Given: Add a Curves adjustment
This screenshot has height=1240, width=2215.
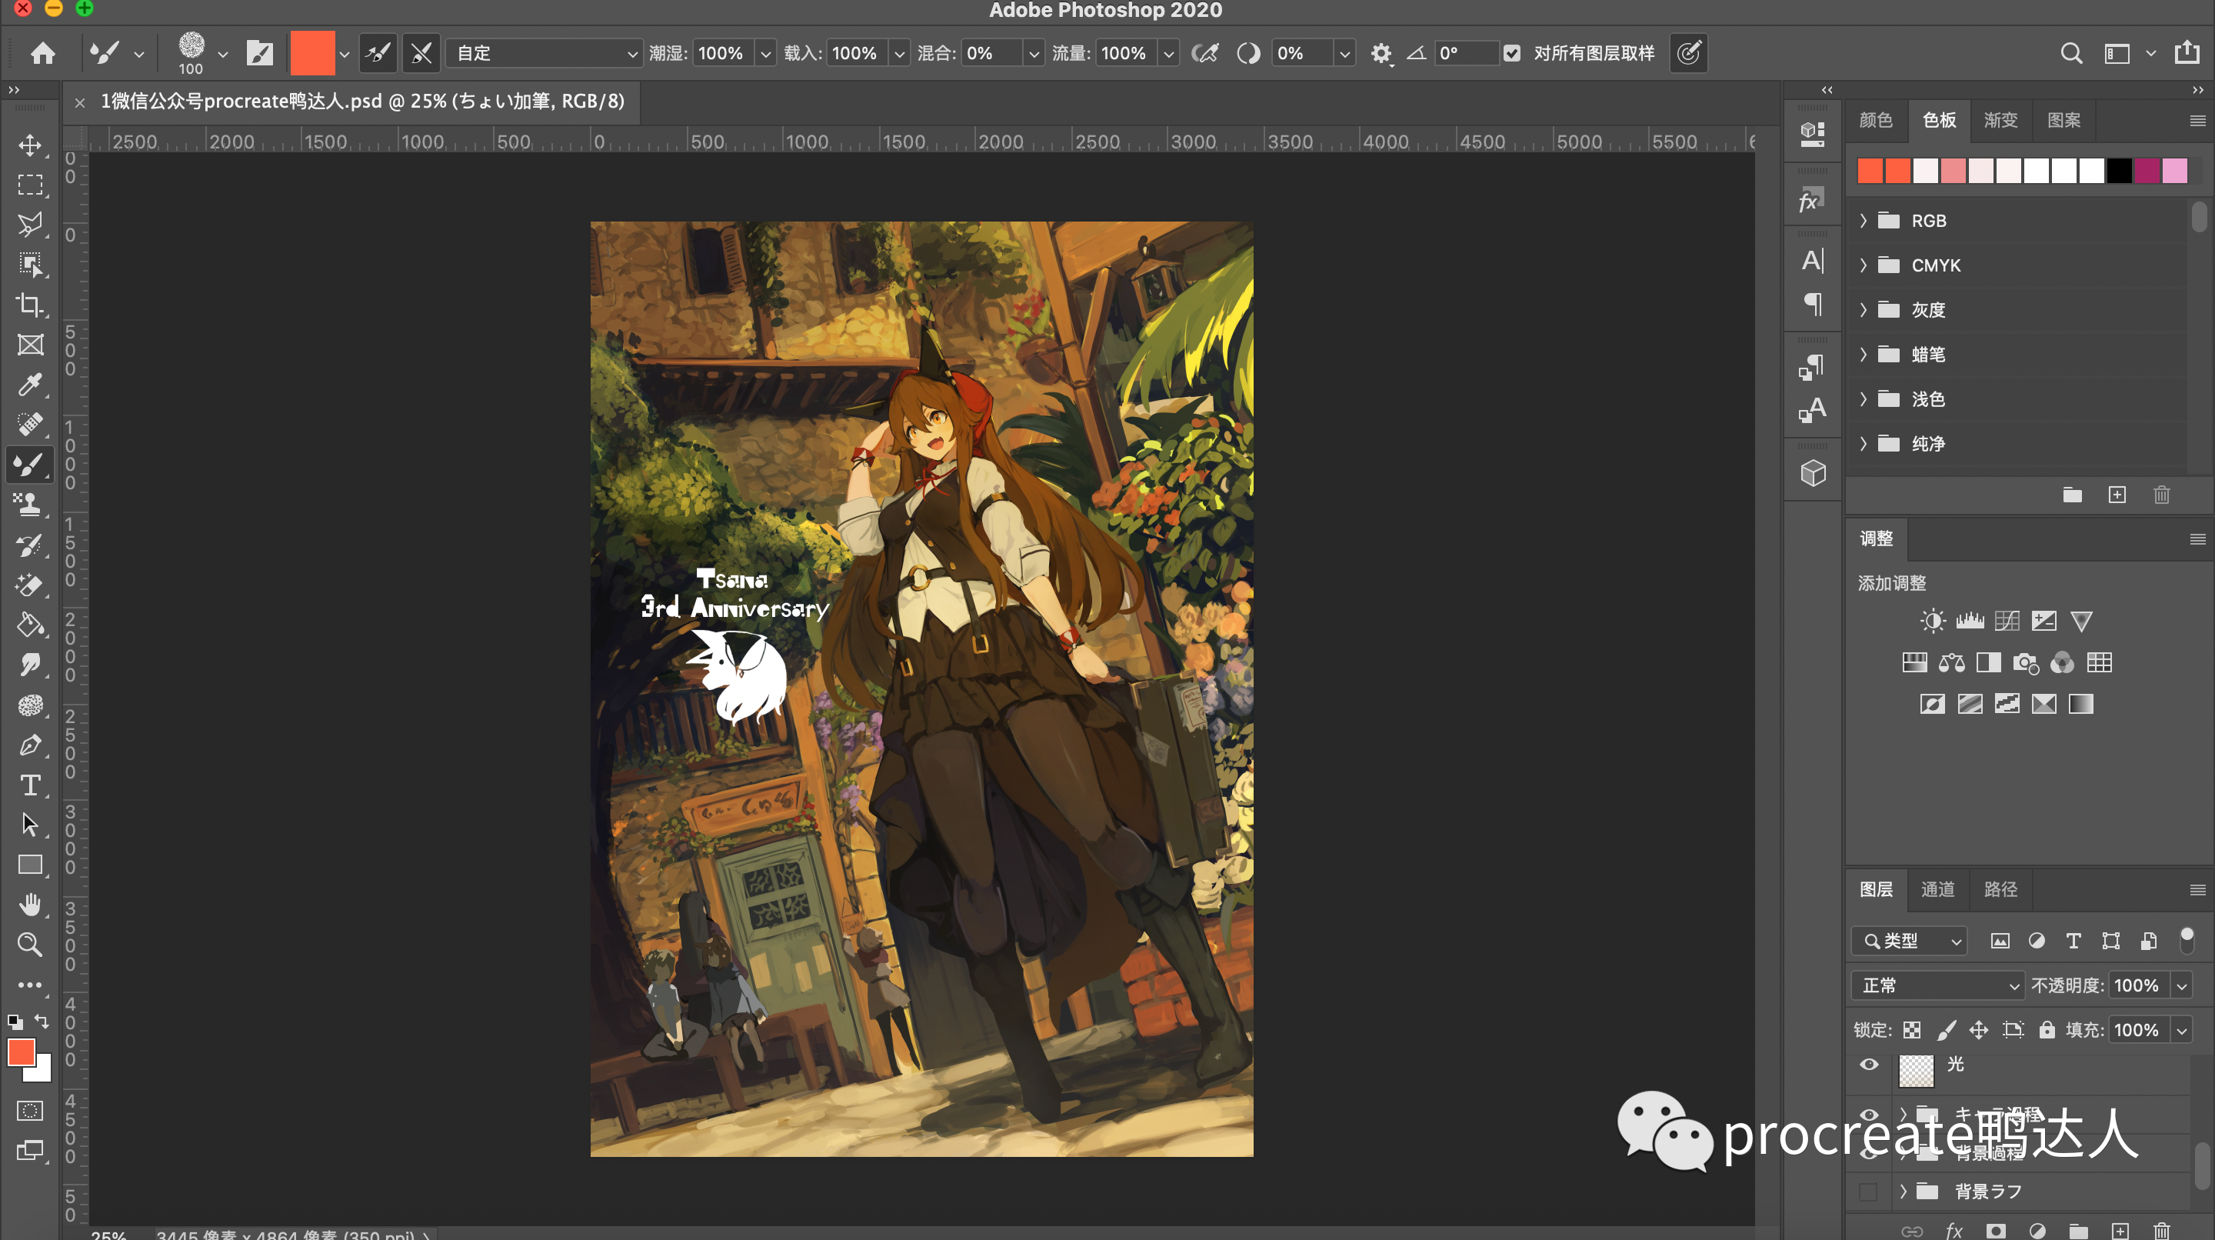Looking at the screenshot, I should 2007,621.
